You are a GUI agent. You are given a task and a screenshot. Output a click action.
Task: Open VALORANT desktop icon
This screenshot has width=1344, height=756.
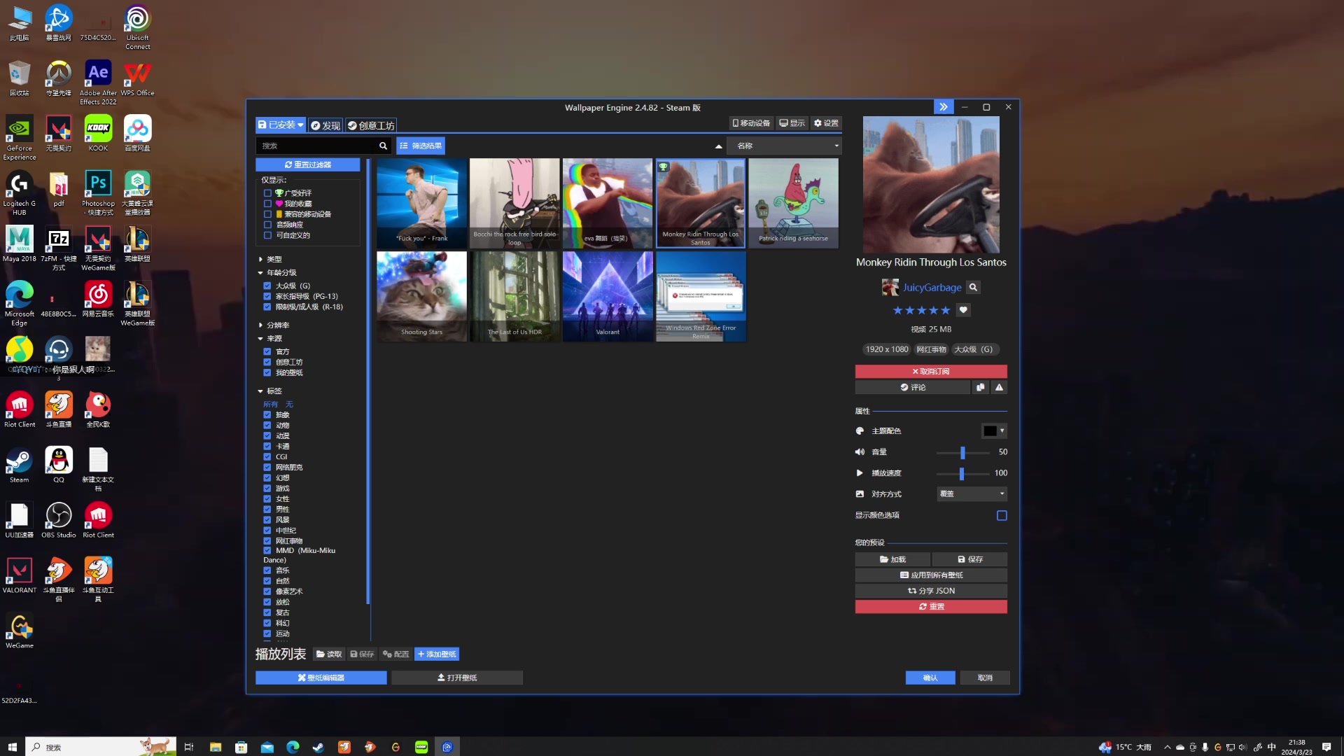click(x=20, y=576)
